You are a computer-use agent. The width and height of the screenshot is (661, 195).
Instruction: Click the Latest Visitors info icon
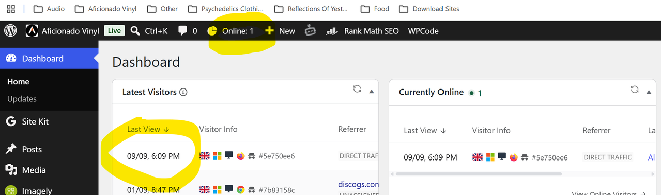[x=183, y=92]
